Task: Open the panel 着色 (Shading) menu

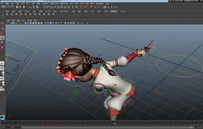Action: [x=13, y=21]
